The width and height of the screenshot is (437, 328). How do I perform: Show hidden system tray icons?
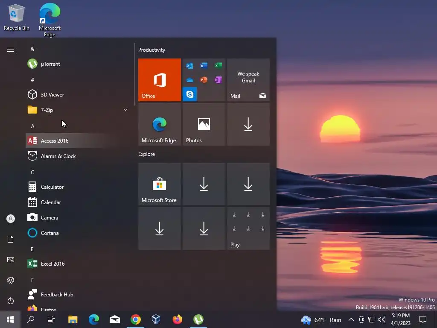click(x=351, y=319)
